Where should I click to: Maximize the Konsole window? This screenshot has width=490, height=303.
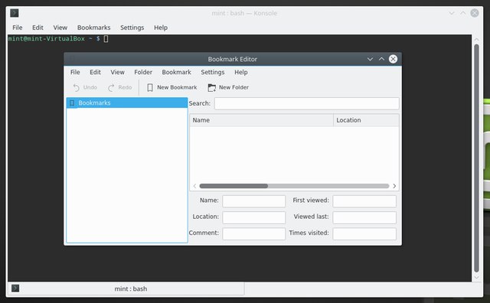462,13
